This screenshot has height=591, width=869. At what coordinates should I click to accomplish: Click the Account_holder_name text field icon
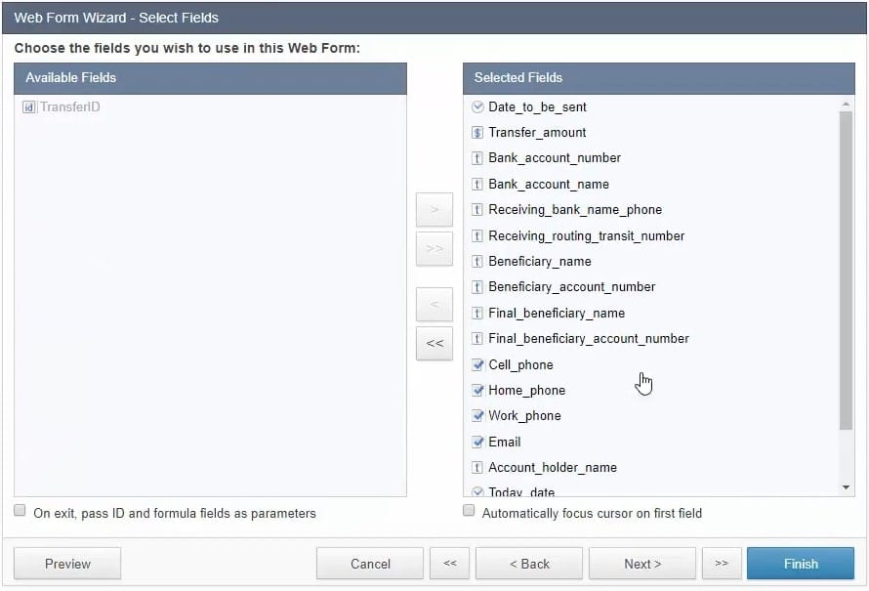click(477, 468)
